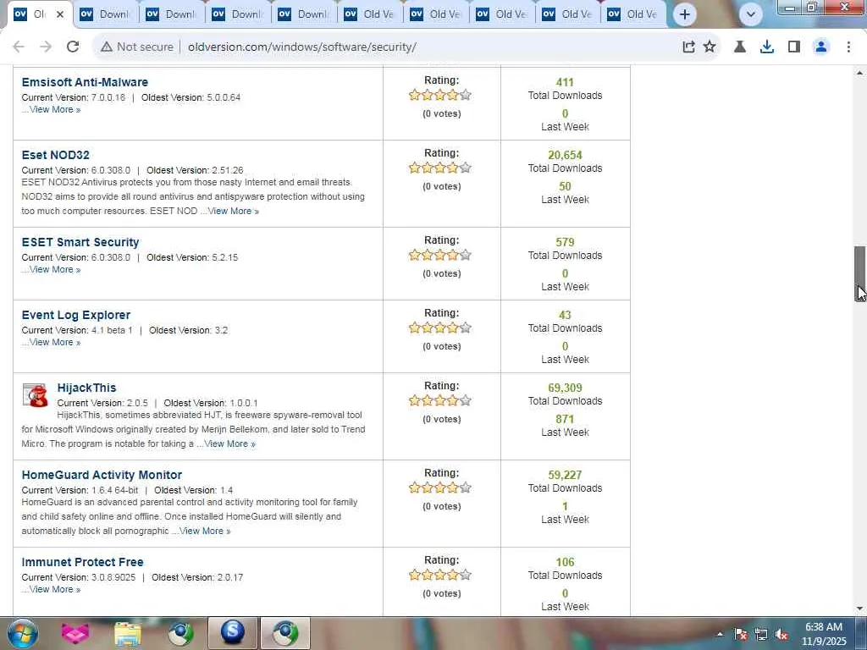Click View More in HomeGuard description

pos(205,532)
